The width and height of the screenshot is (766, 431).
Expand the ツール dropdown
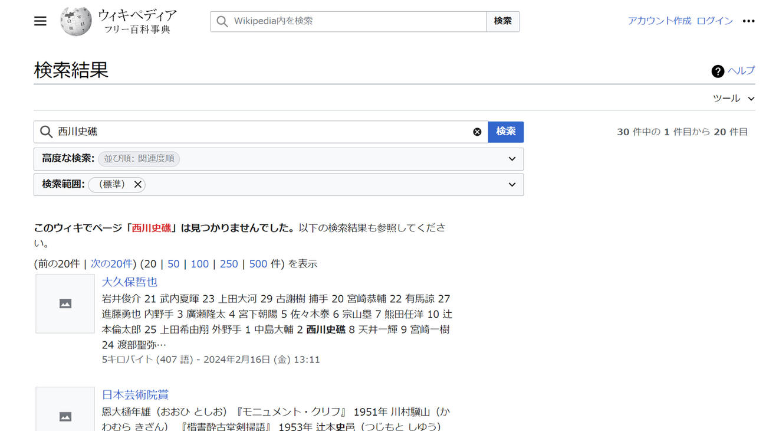pyautogui.click(x=734, y=99)
